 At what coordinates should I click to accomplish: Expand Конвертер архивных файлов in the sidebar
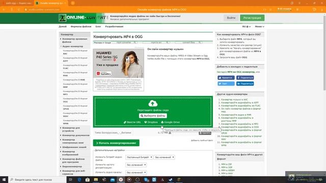point(75,41)
